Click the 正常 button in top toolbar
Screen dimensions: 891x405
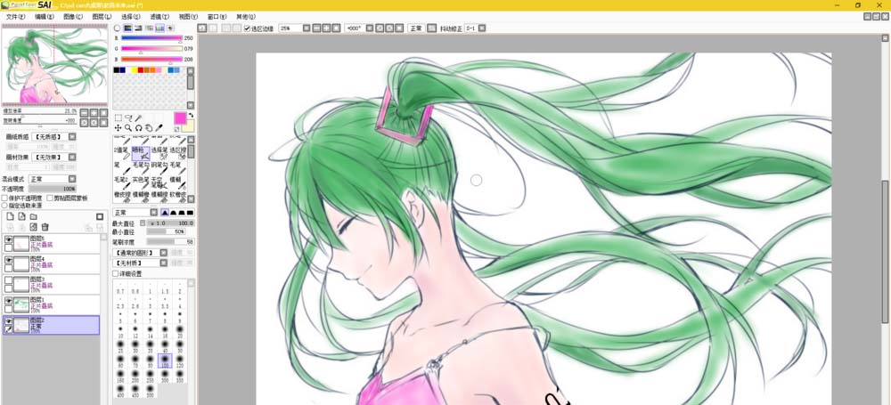[x=416, y=28]
